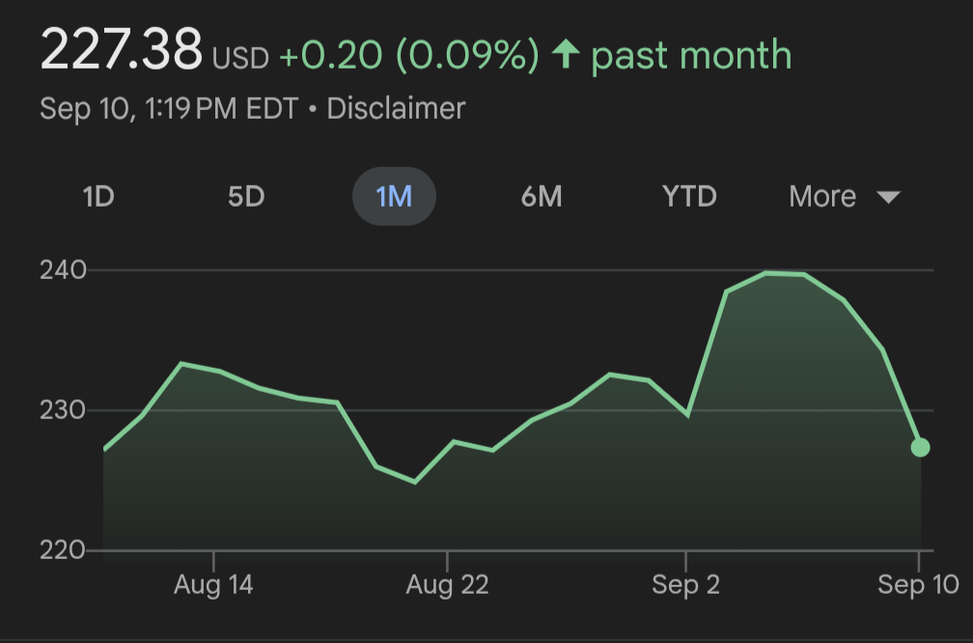Click the Aug 22 axis label
The image size is (973, 643).
tap(447, 585)
